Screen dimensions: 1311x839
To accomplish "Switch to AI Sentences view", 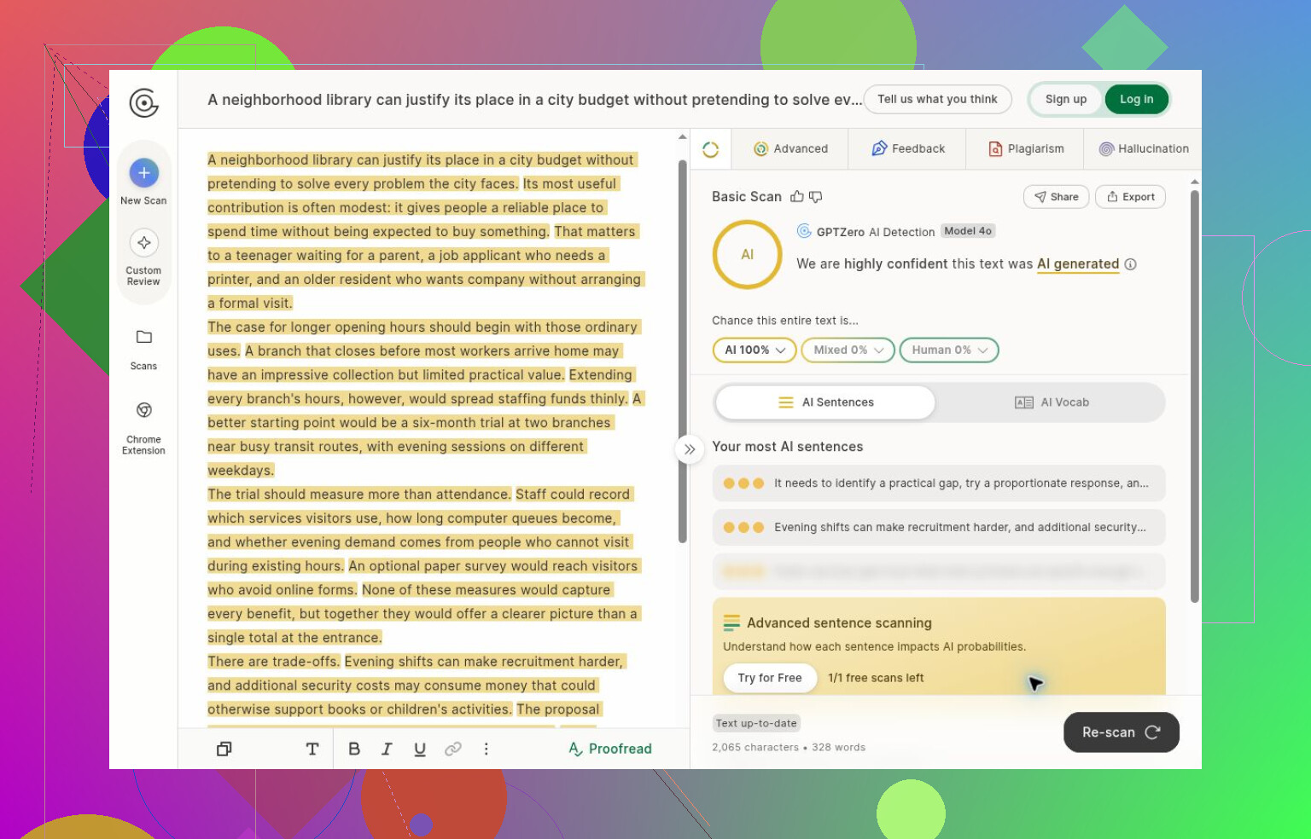I will pos(825,402).
